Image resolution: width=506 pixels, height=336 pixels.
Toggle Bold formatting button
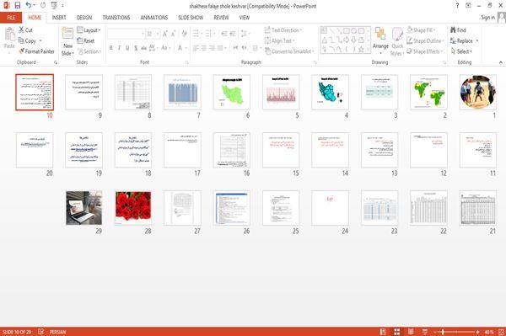(111, 48)
